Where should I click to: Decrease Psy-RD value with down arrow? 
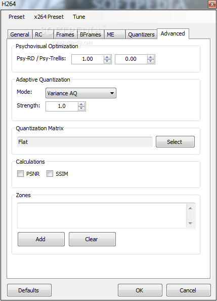tap(107, 61)
